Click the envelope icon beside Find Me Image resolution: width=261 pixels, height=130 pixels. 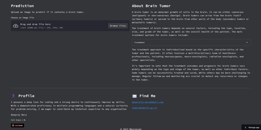tap(134, 96)
